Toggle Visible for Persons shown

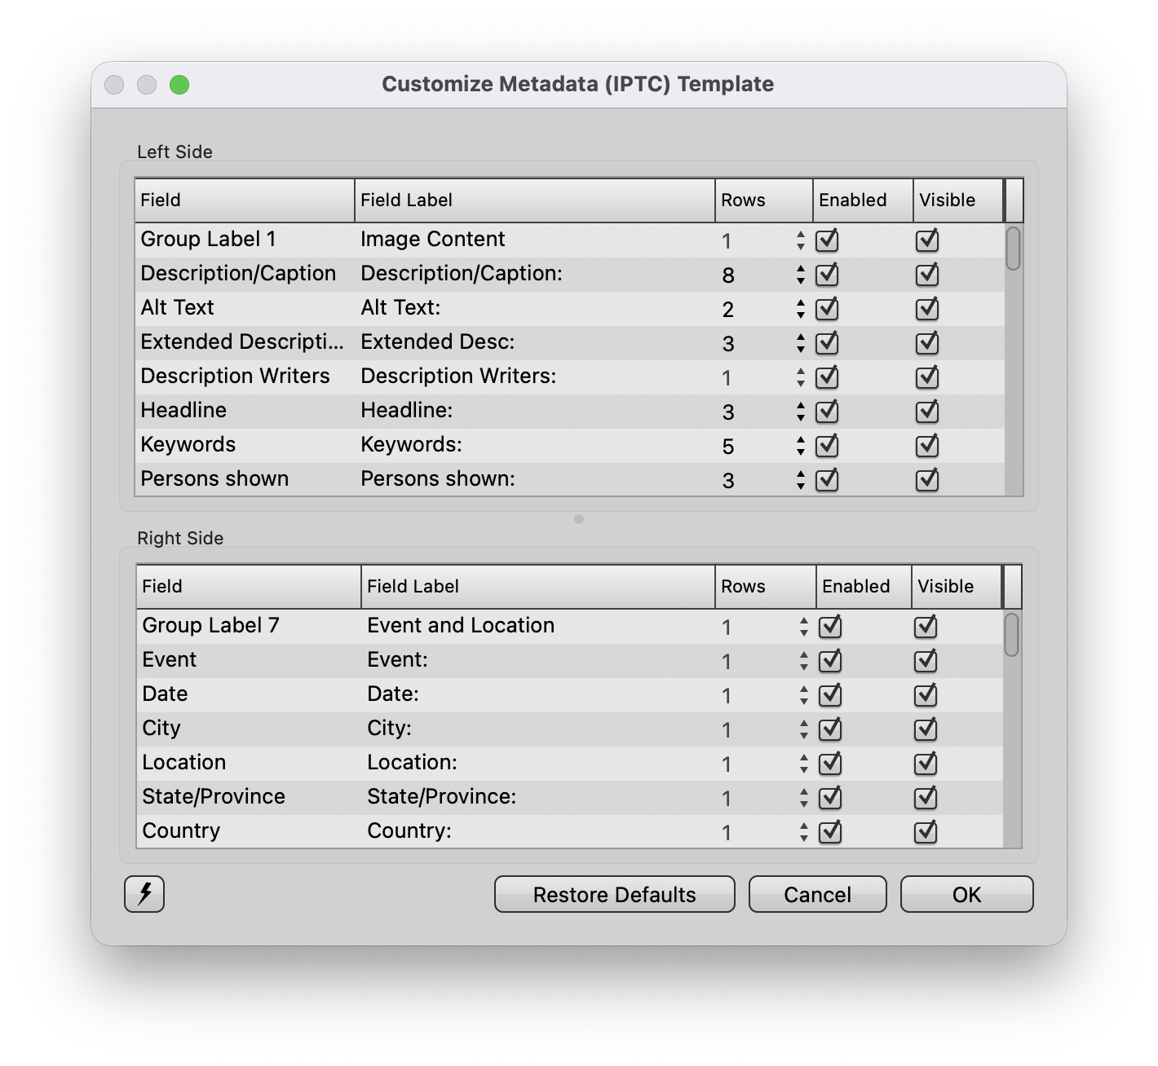(927, 480)
